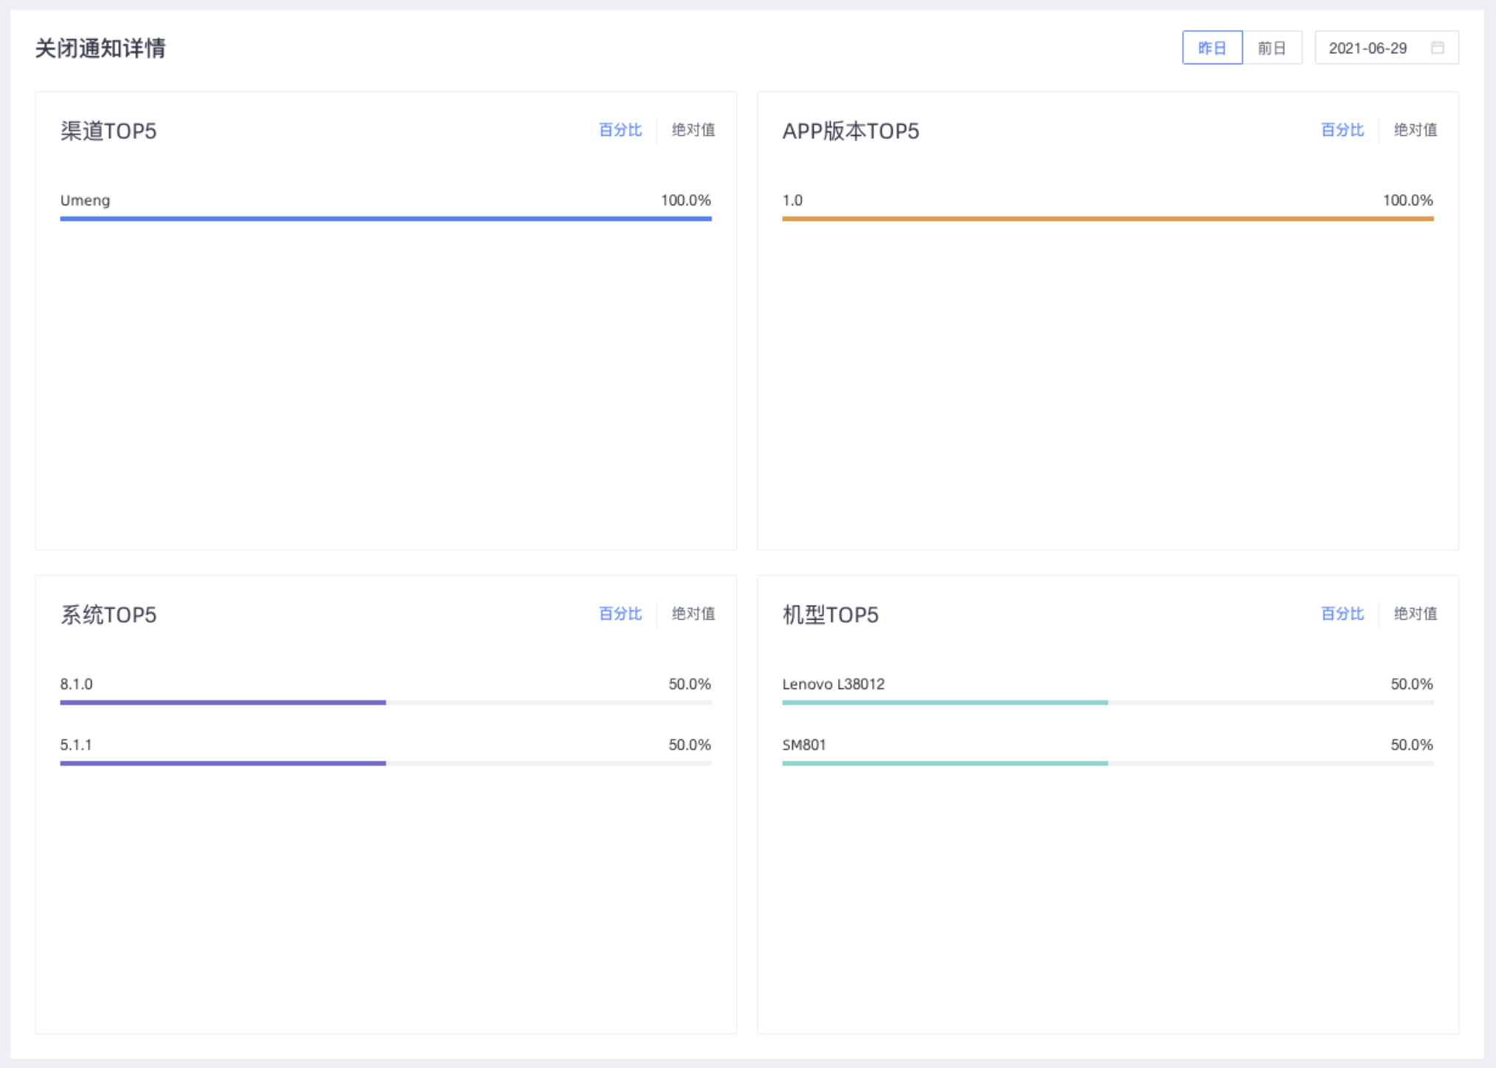This screenshot has height=1068, width=1496.
Task: Click the calendar icon in date field
Action: 1437,47
